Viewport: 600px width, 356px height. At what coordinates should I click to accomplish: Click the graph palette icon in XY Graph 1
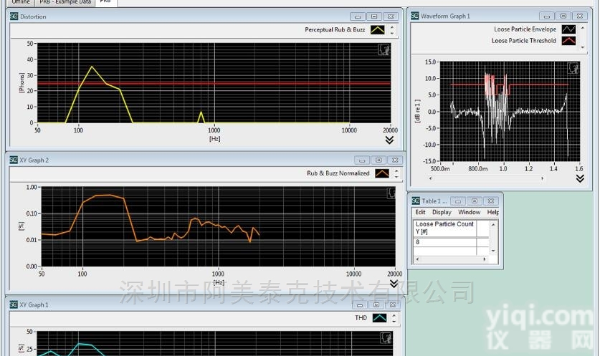(386, 337)
